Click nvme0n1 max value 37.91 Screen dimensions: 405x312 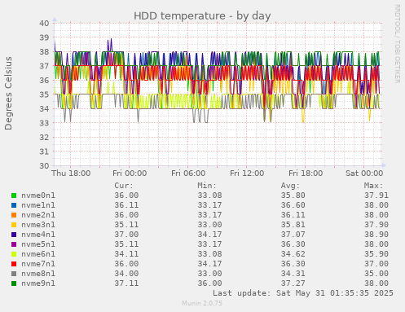376,196
